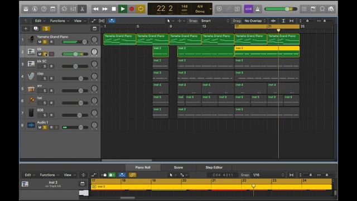Toggle Show Automation icon in Tracks toolbar
The image size is (357, 201).
click(x=93, y=21)
